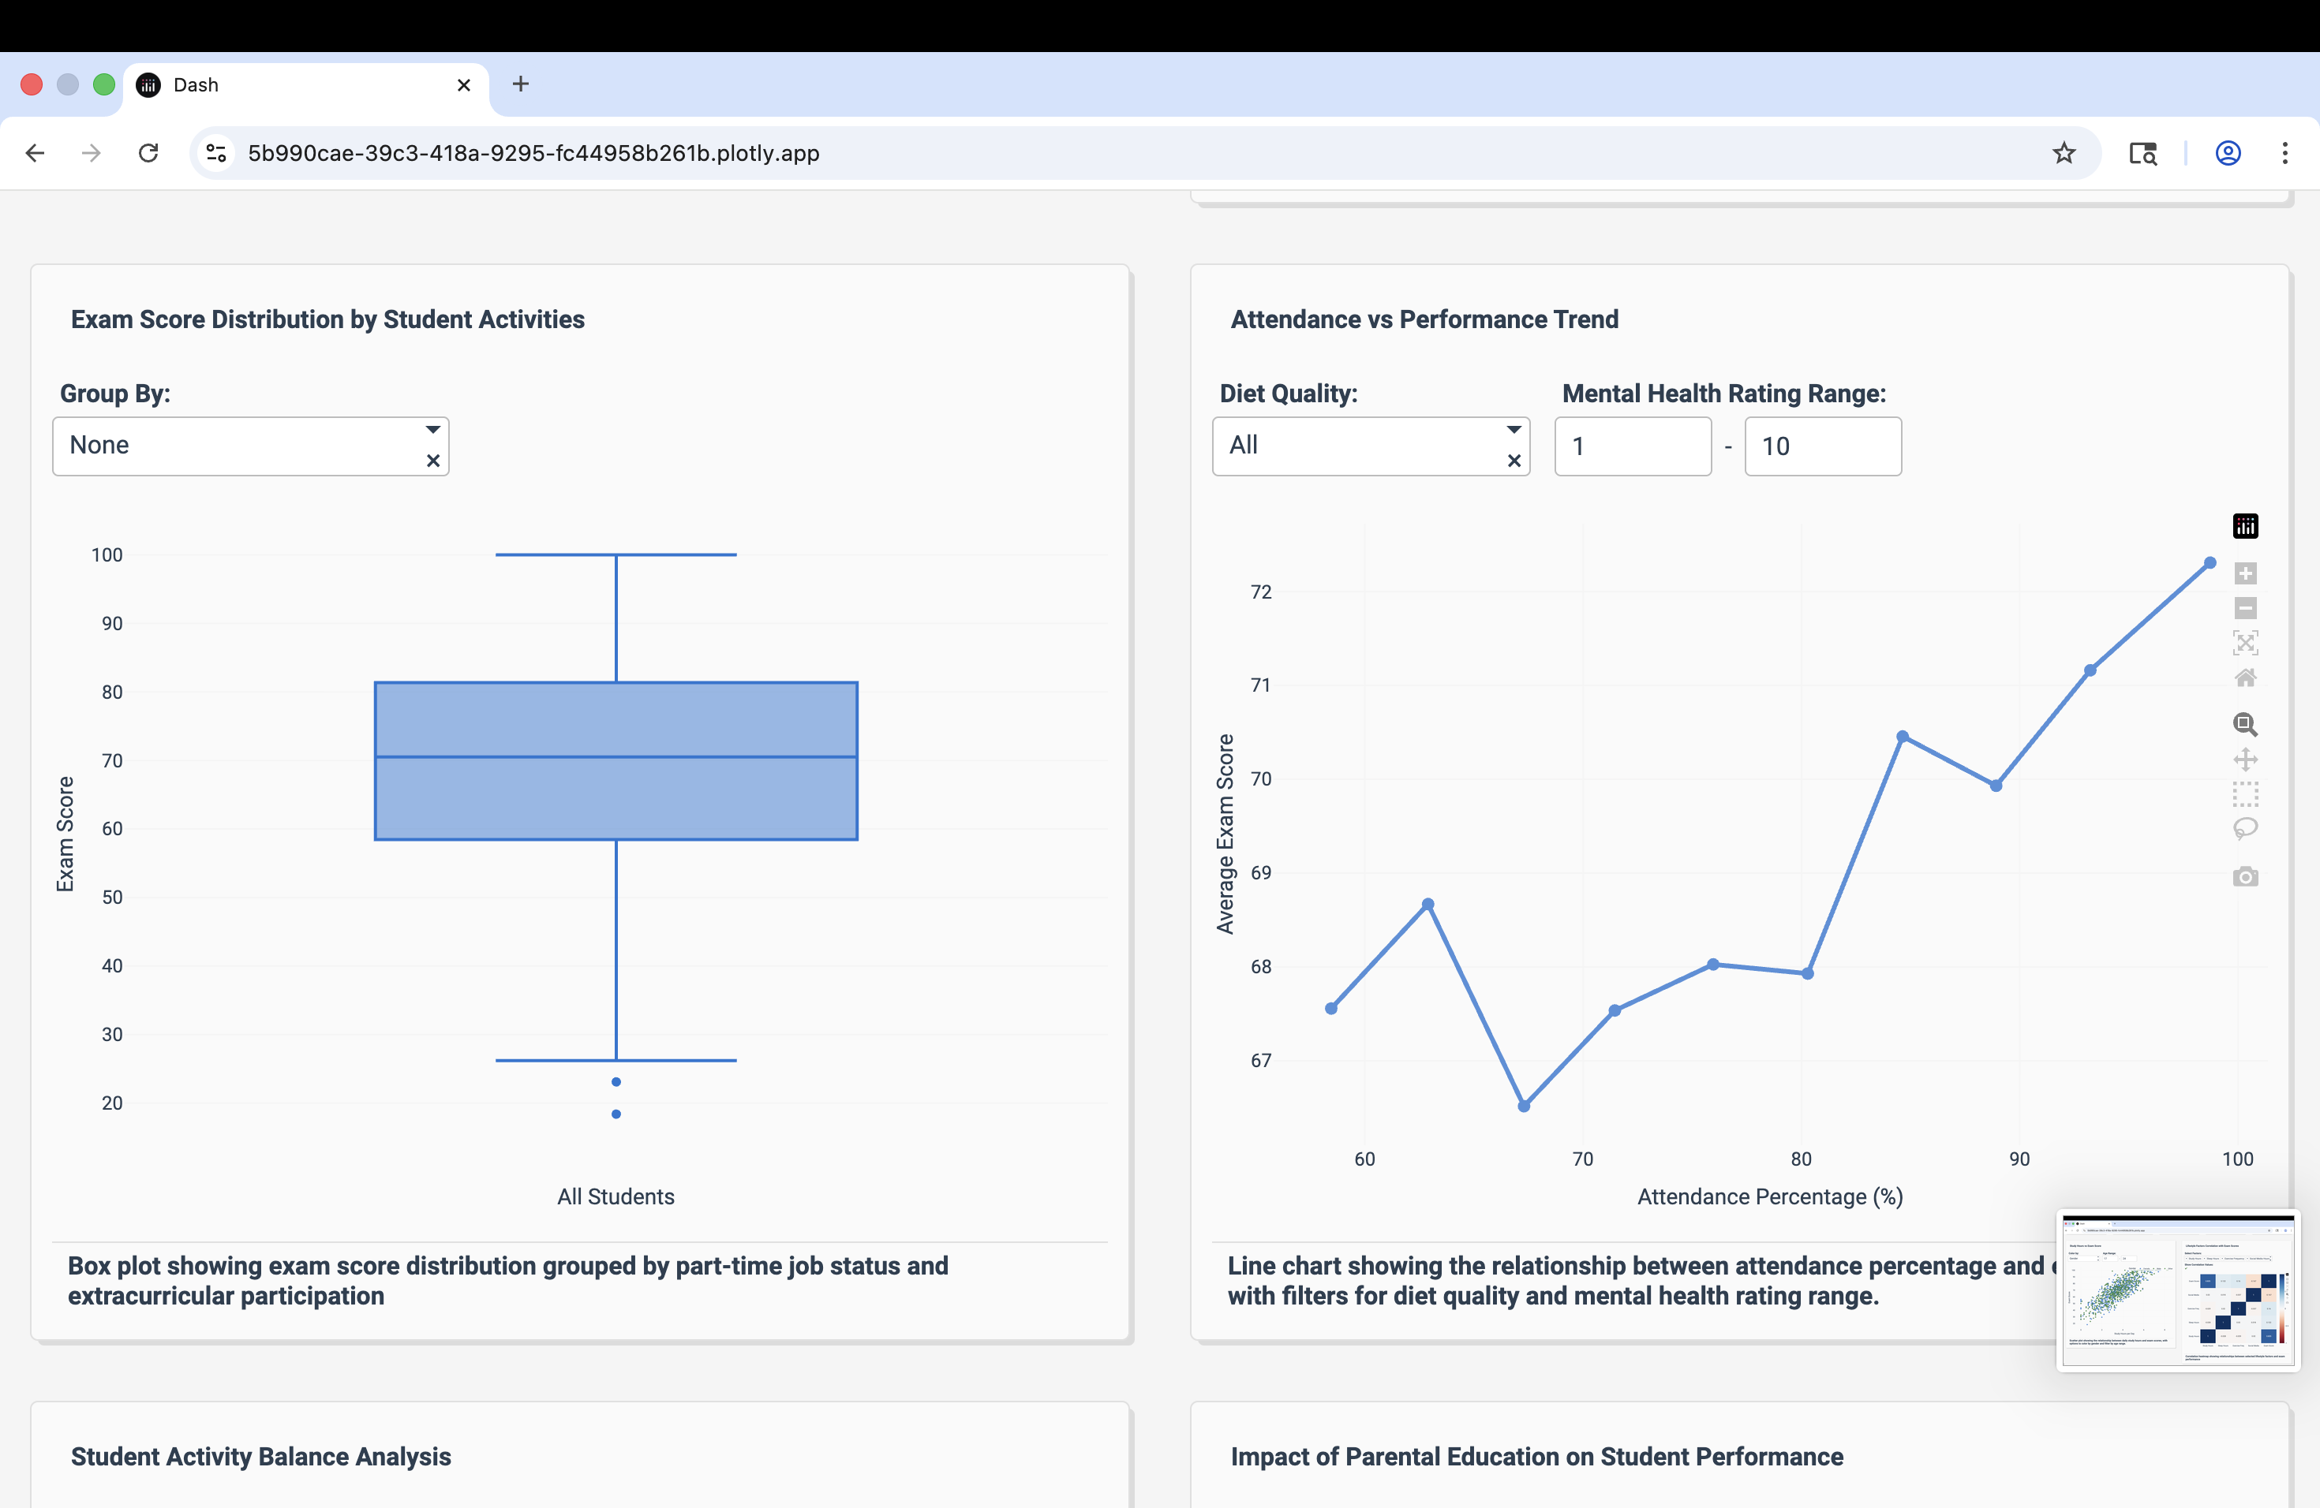Screen dimensions: 2320x1508
Task: Clear the Group By selection
Action: [x=432, y=461]
